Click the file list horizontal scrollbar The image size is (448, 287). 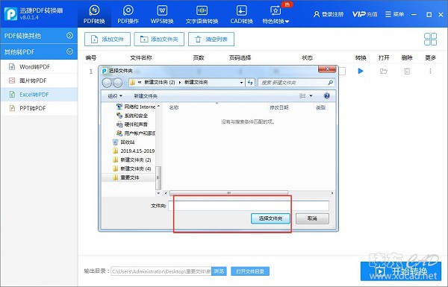228,193
